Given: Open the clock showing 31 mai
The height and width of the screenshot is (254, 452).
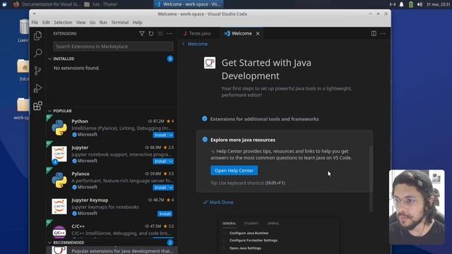Looking at the screenshot, I should (438, 4).
